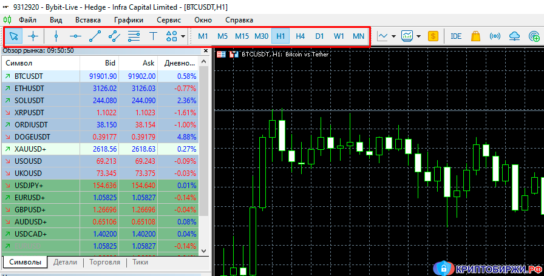Switch chart to W1 weekly timeframe
The height and width of the screenshot is (276, 544).
pyautogui.click(x=339, y=36)
